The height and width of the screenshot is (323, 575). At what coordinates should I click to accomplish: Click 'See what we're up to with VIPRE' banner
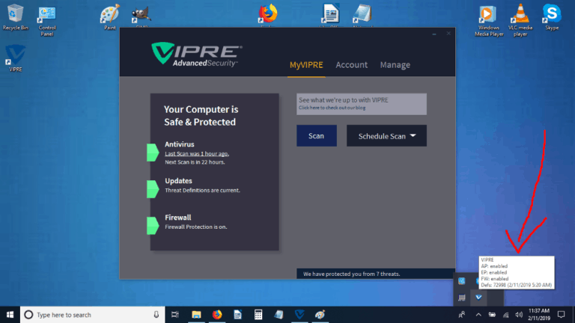(x=362, y=104)
